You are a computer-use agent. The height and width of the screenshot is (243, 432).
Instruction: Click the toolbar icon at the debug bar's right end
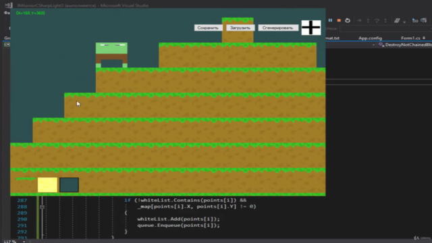(424, 20)
